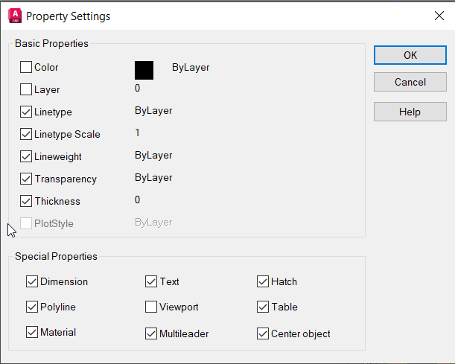Viewport: 455px width, 364px height.
Task: Open Help for Property Settings
Action: (x=410, y=112)
